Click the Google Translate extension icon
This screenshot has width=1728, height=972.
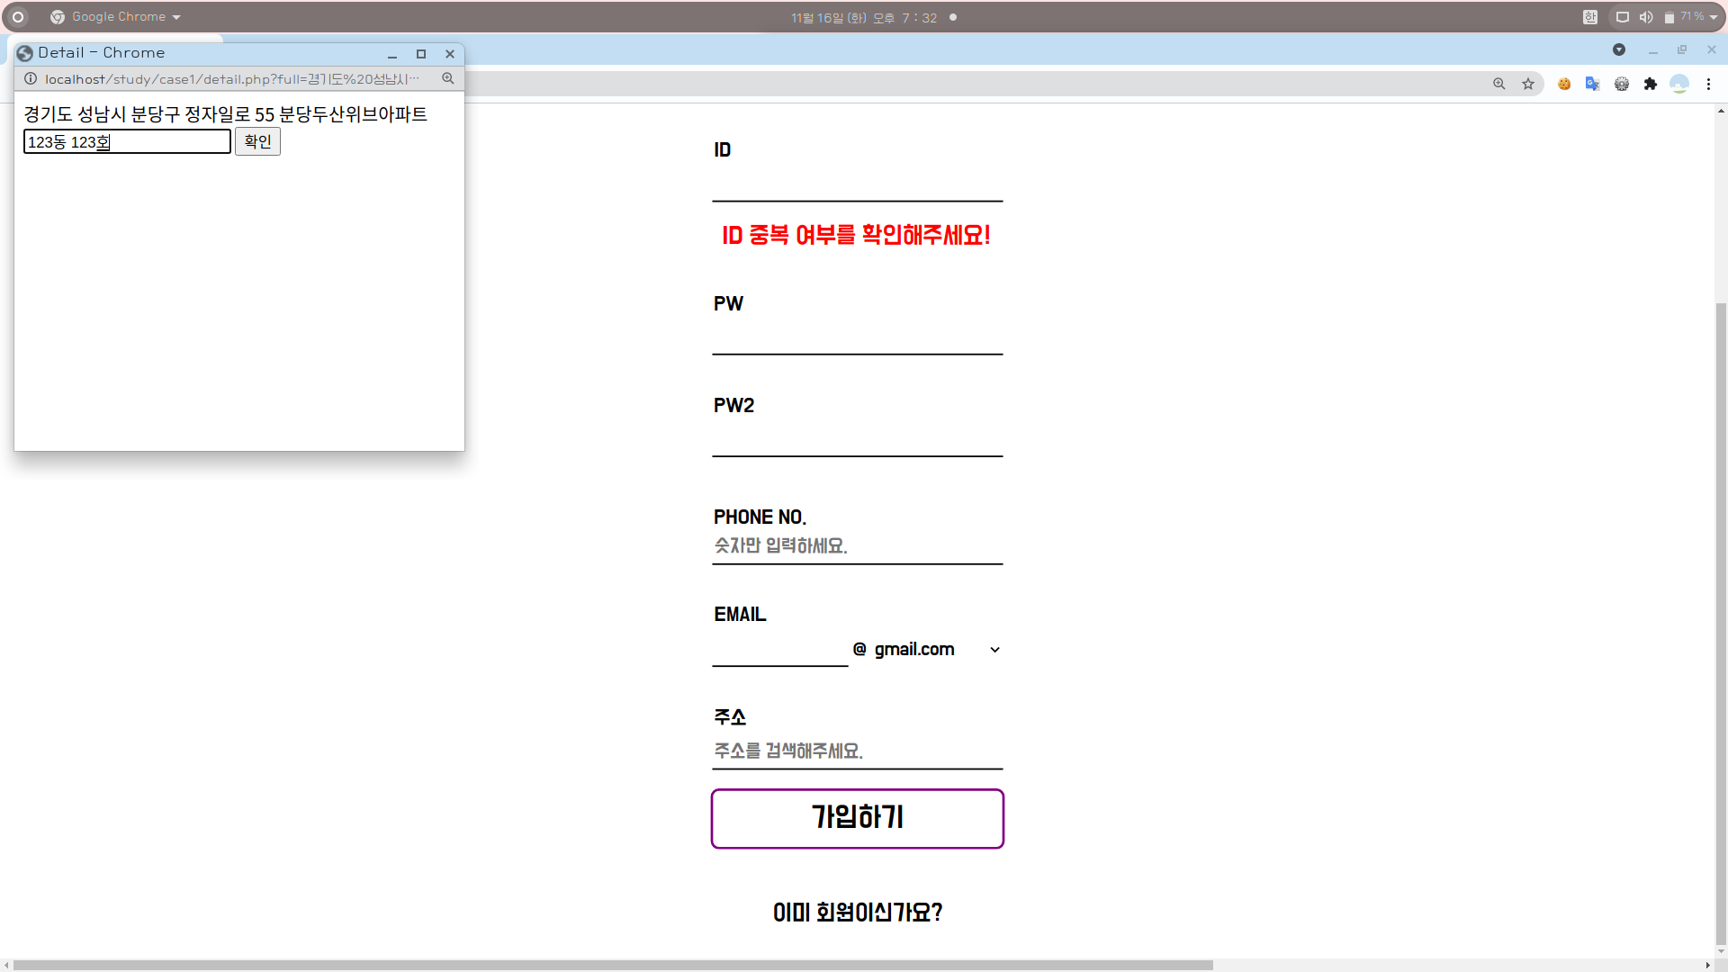[x=1592, y=84]
